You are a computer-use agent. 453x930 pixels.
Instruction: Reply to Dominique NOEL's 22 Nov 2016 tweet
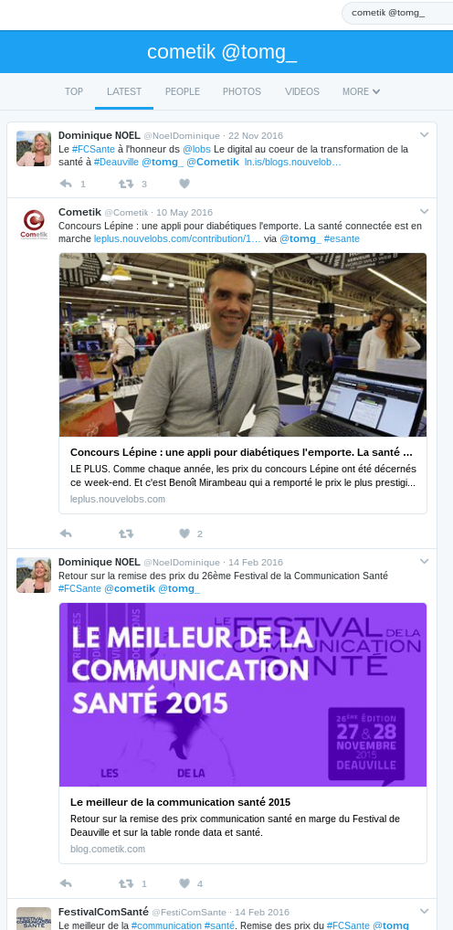pos(66,184)
